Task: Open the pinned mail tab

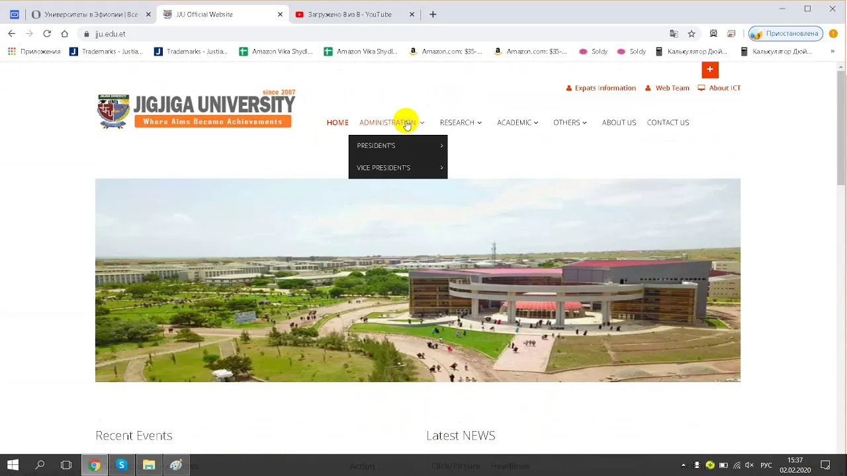Action: pos(15,14)
